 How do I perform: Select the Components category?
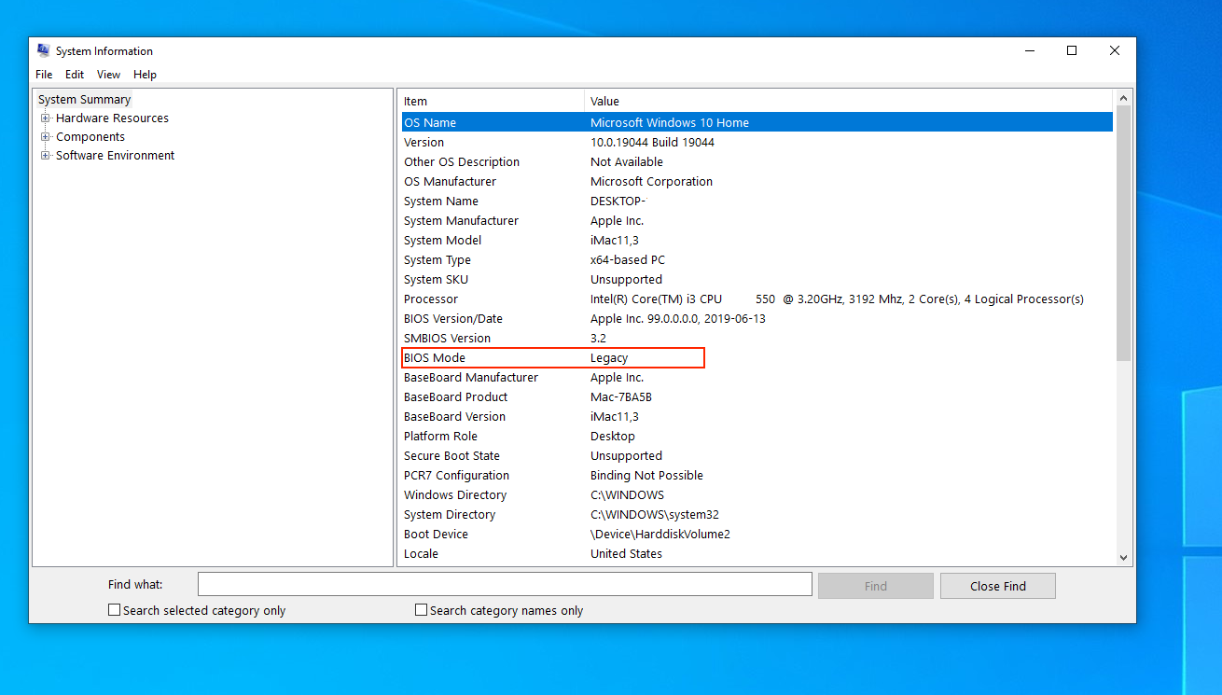click(x=90, y=137)
